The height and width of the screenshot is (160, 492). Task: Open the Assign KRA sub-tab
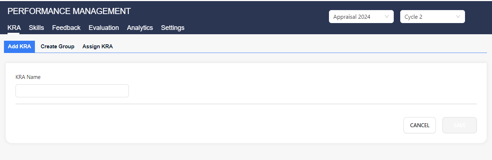[x=98, y=46]
